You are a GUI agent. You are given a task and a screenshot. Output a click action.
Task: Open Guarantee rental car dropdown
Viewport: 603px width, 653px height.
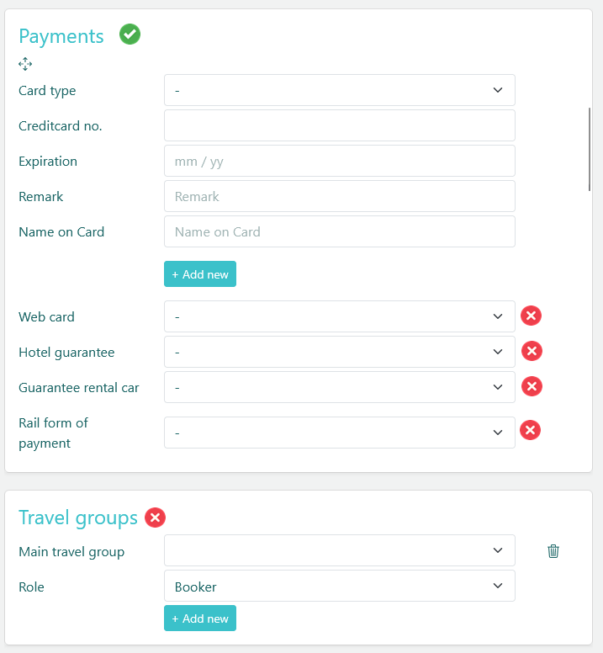(339, 387)
